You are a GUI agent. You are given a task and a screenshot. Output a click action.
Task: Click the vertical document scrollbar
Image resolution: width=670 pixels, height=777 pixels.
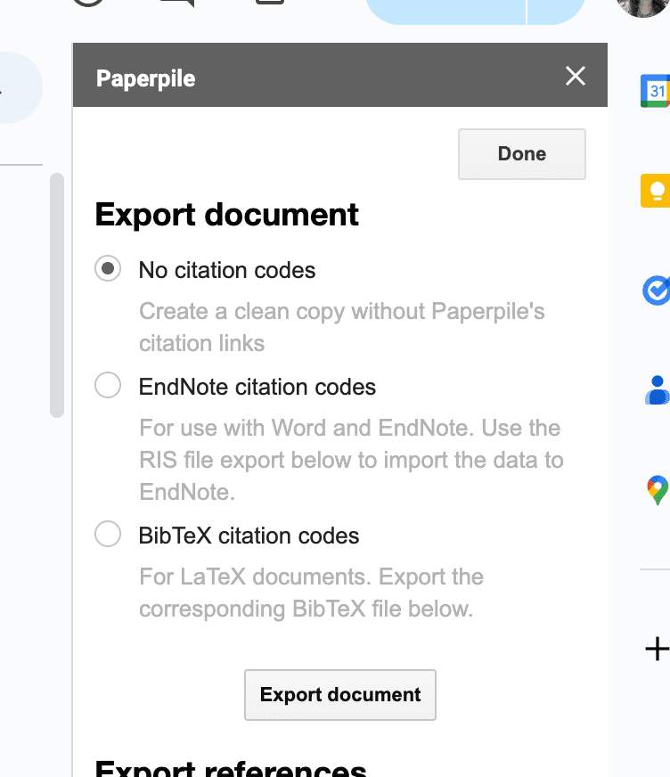(57, 294)
